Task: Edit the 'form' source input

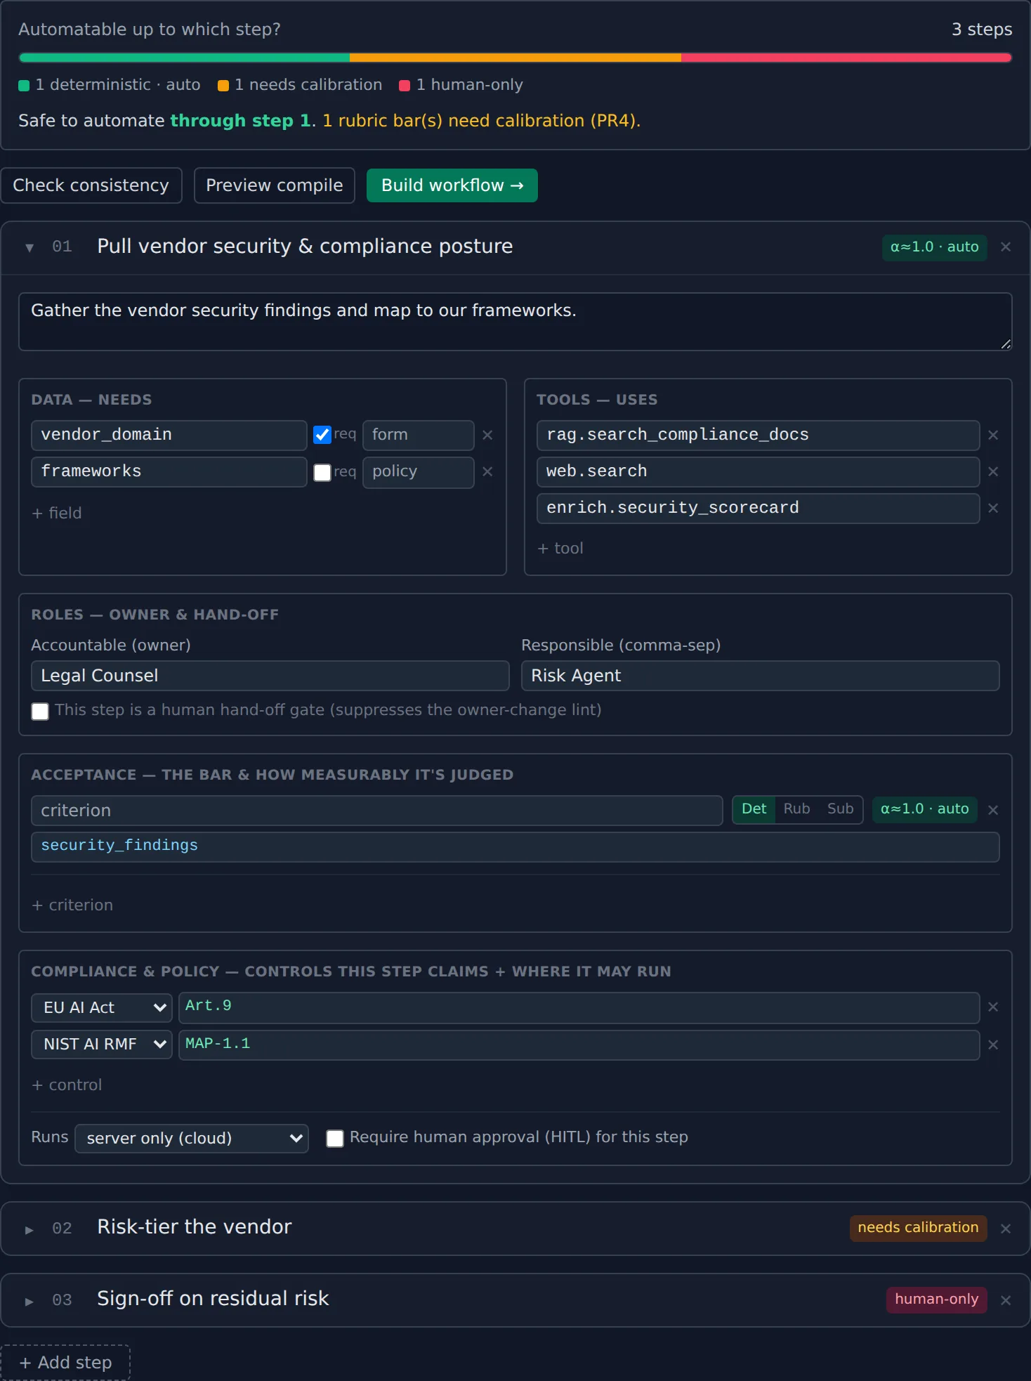Action: coord(419,436)
